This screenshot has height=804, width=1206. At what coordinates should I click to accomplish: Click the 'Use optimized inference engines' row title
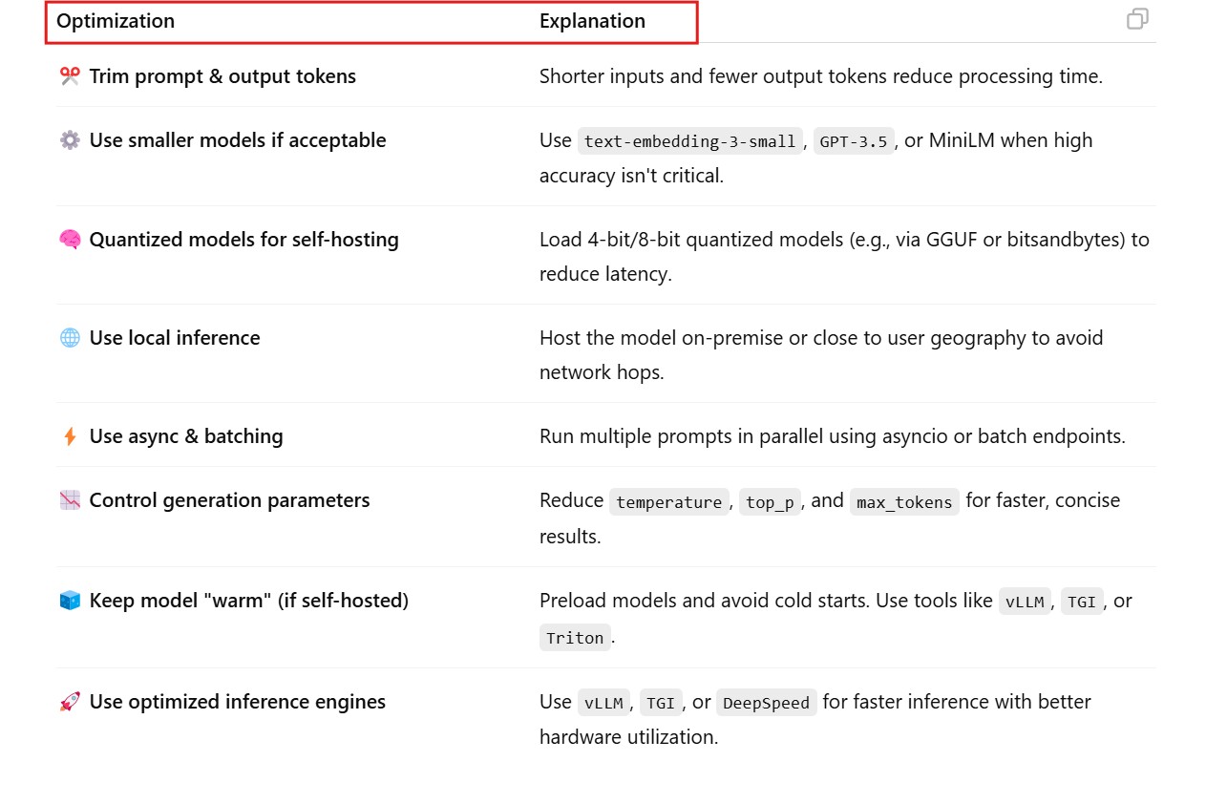(x=237, y=702)
